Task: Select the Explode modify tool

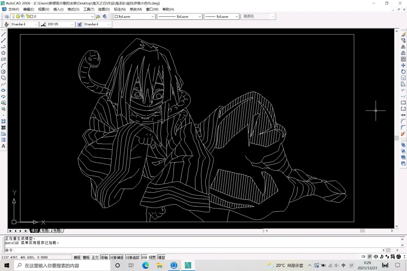Action: pyautogui.click(x=403, y=134)
